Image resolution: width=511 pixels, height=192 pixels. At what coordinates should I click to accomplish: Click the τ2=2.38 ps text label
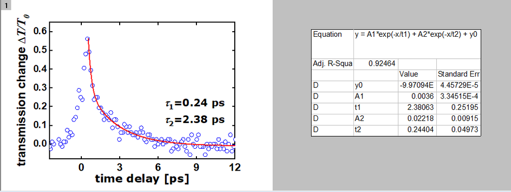pyautogui.click(x=195, y=120)
